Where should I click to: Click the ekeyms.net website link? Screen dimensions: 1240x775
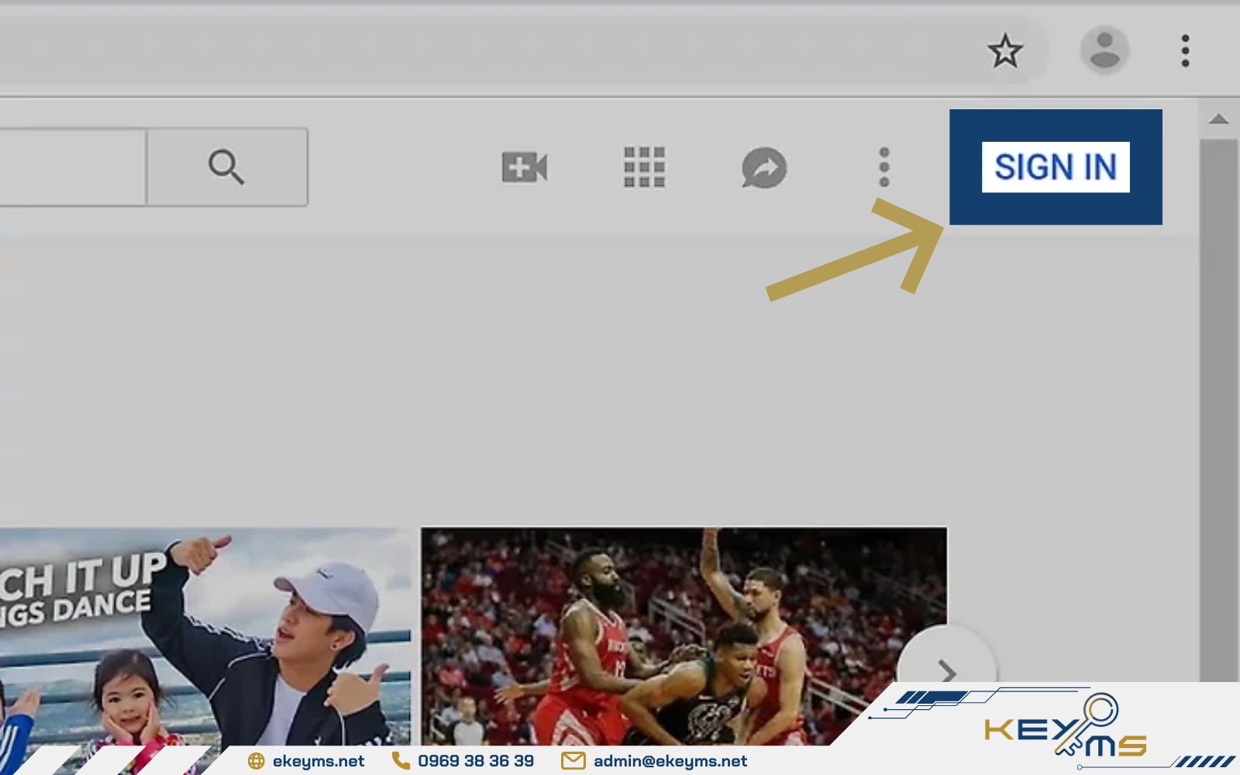318,761
